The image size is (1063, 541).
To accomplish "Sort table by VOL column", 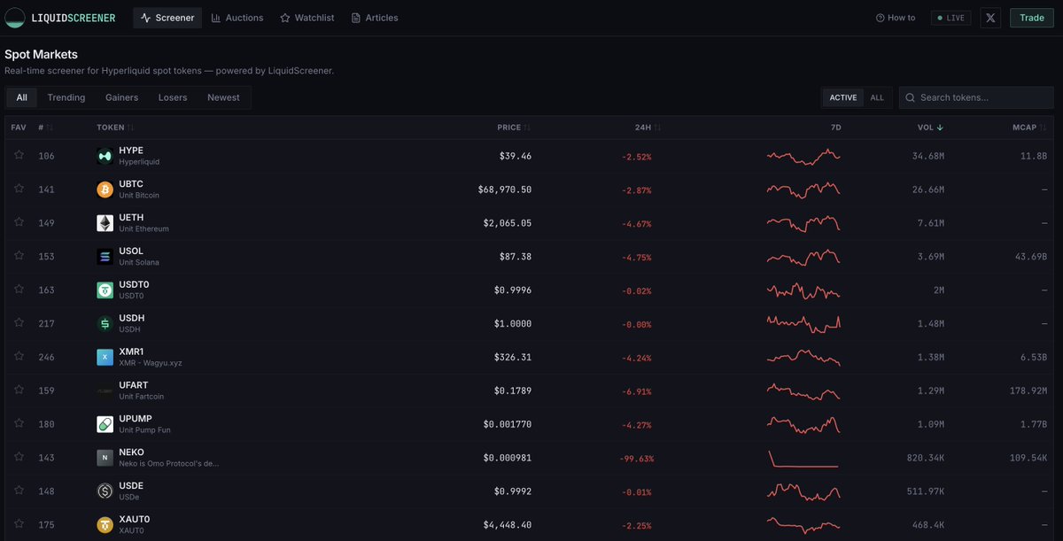I will click(x=930, y=128).
